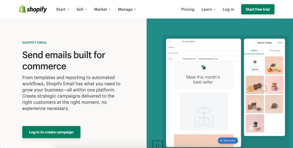Click the Add section button

(228, 141)
